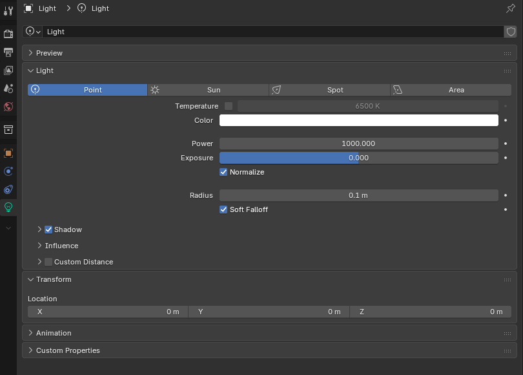This screenshot has width=523, height=375.
Task: Choose the Spot light type
Action: pyautogui.click(x=329, y=90)
